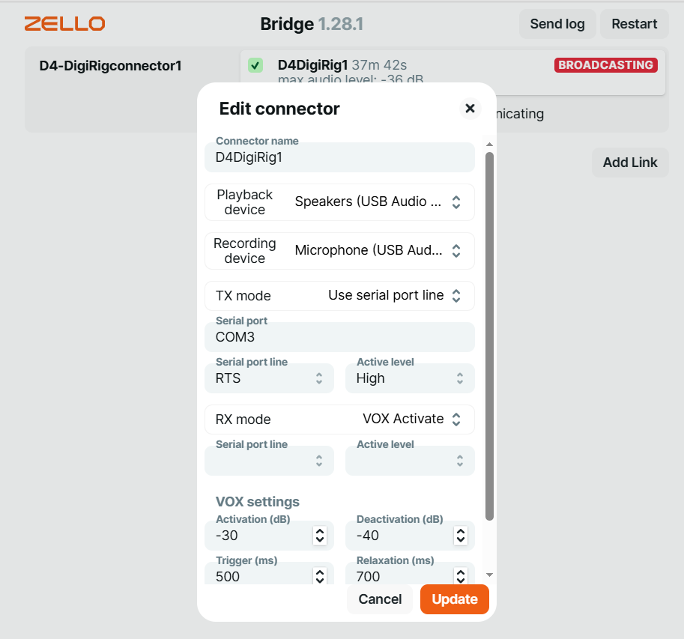Click the Zello logo

(x=64, y=23)
